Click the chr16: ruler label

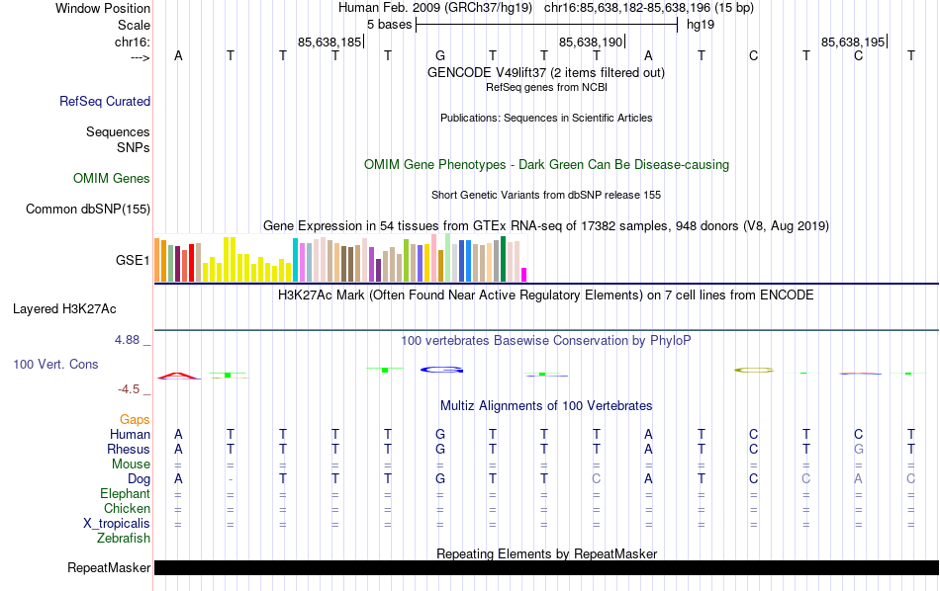pos(133,42)
